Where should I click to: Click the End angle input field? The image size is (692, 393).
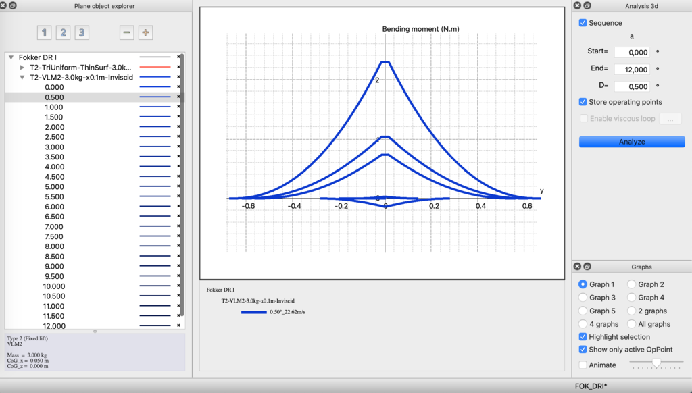click(x=632, y=69)
